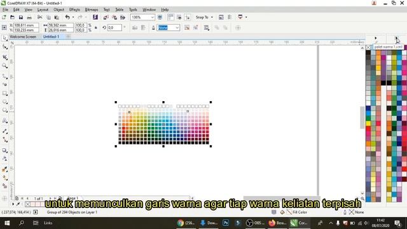Toggle Mirror Vertically in the property bar
Image resolution: width=407 pixels, height=229 pixels.
tap(143, 27)
